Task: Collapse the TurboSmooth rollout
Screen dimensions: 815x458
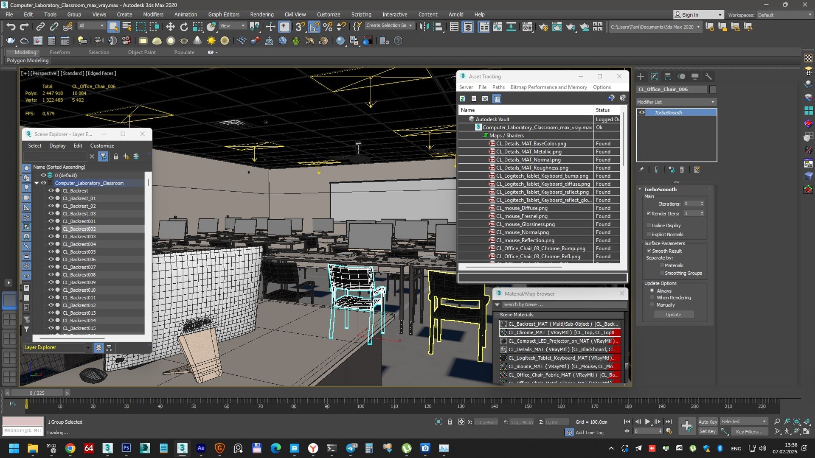Action: tap(660, 189)
